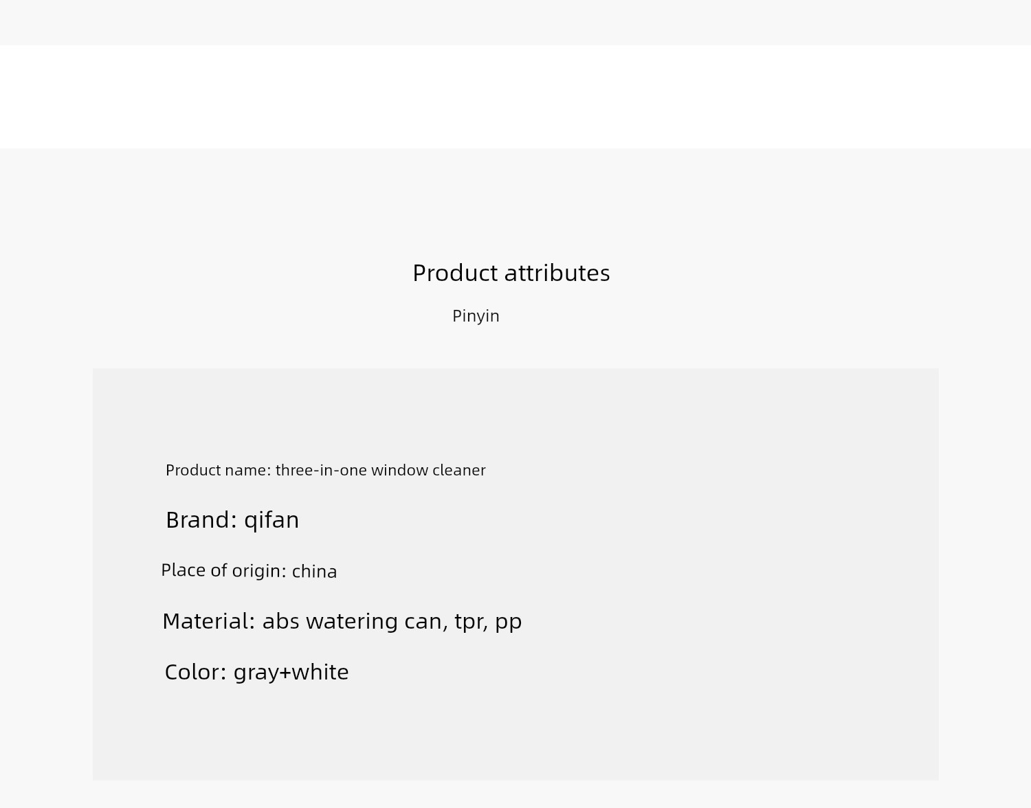Click the Product attributes heading
1031x808 pixels.
click(x=511, y=273)
